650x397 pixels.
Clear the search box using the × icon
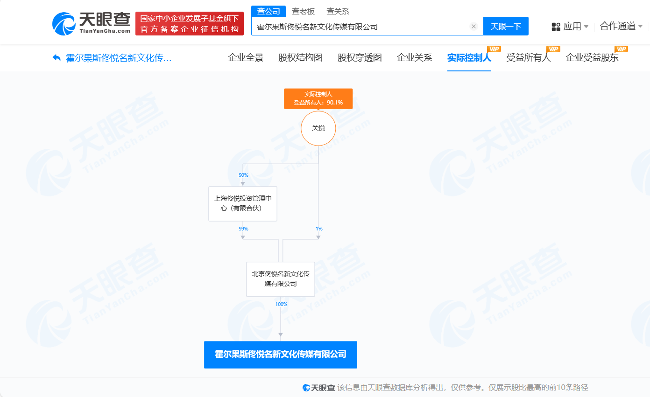pos(474,26)
